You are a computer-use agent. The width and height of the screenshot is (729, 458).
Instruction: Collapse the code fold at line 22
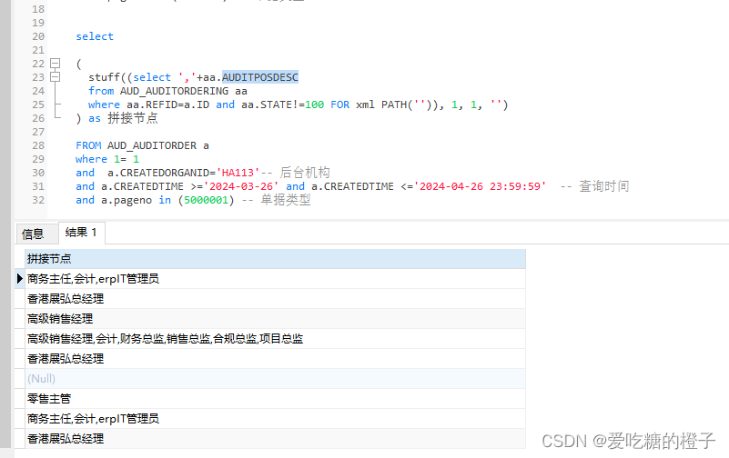pyautogui.click(x=55, y=63)
